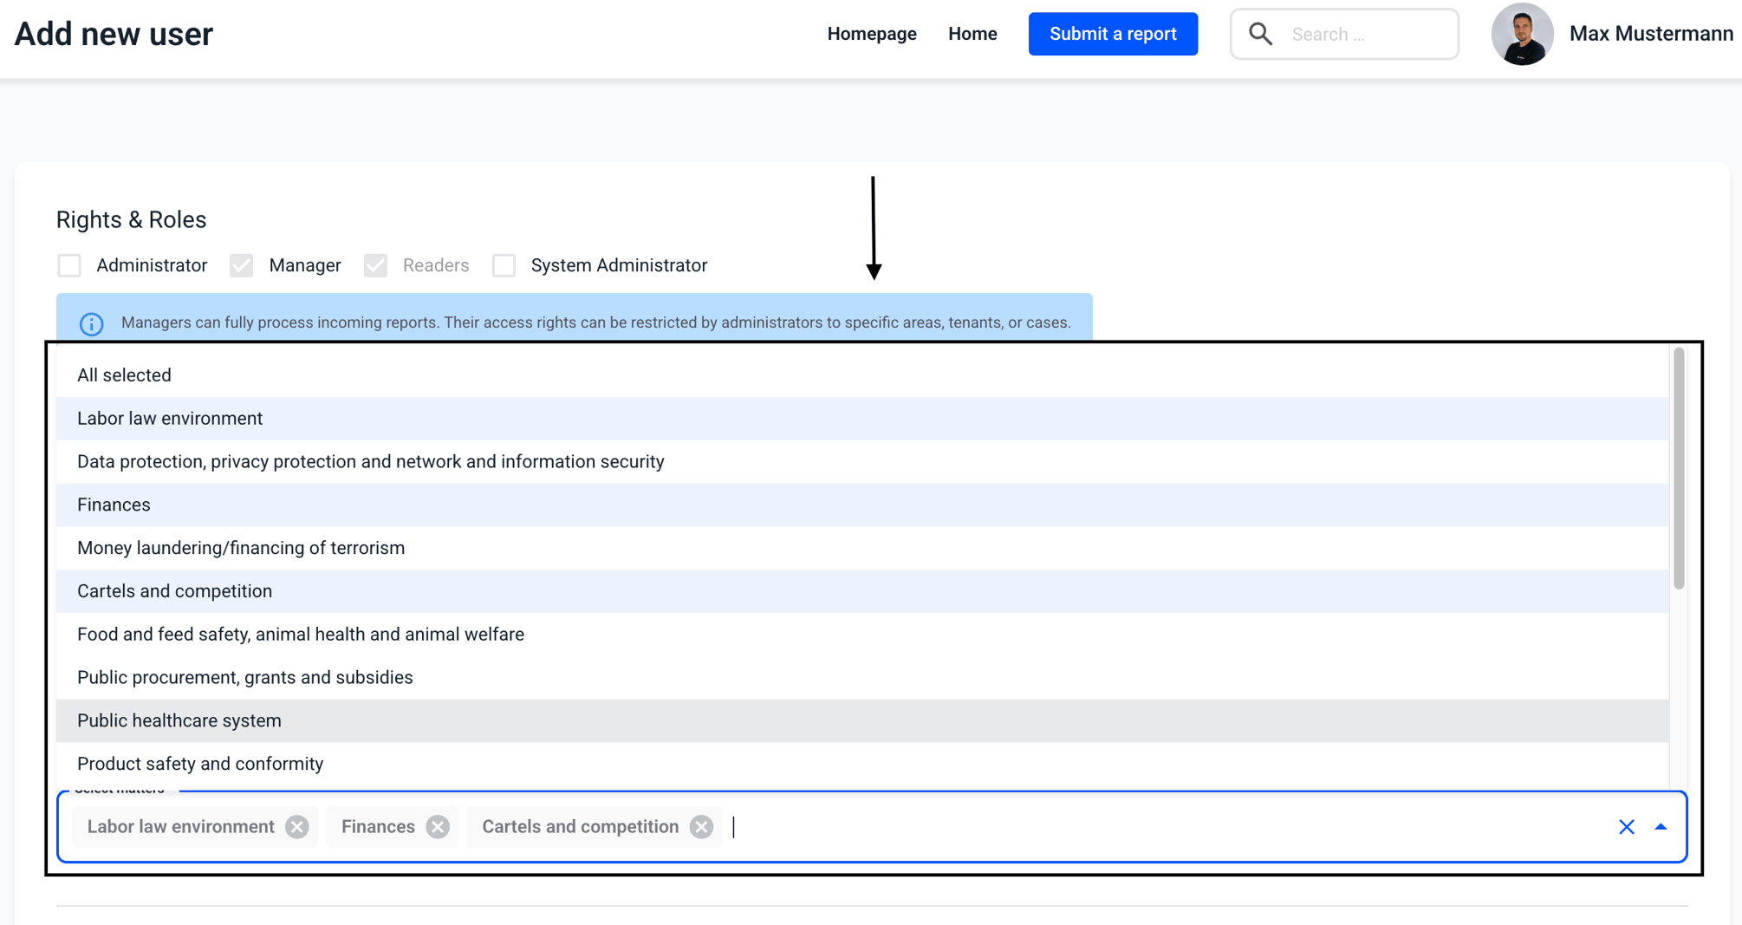Image resolution: width=1742 pixels, height=925 pixels.
Task: Remove the Finances chip
Action: [438, 827]
